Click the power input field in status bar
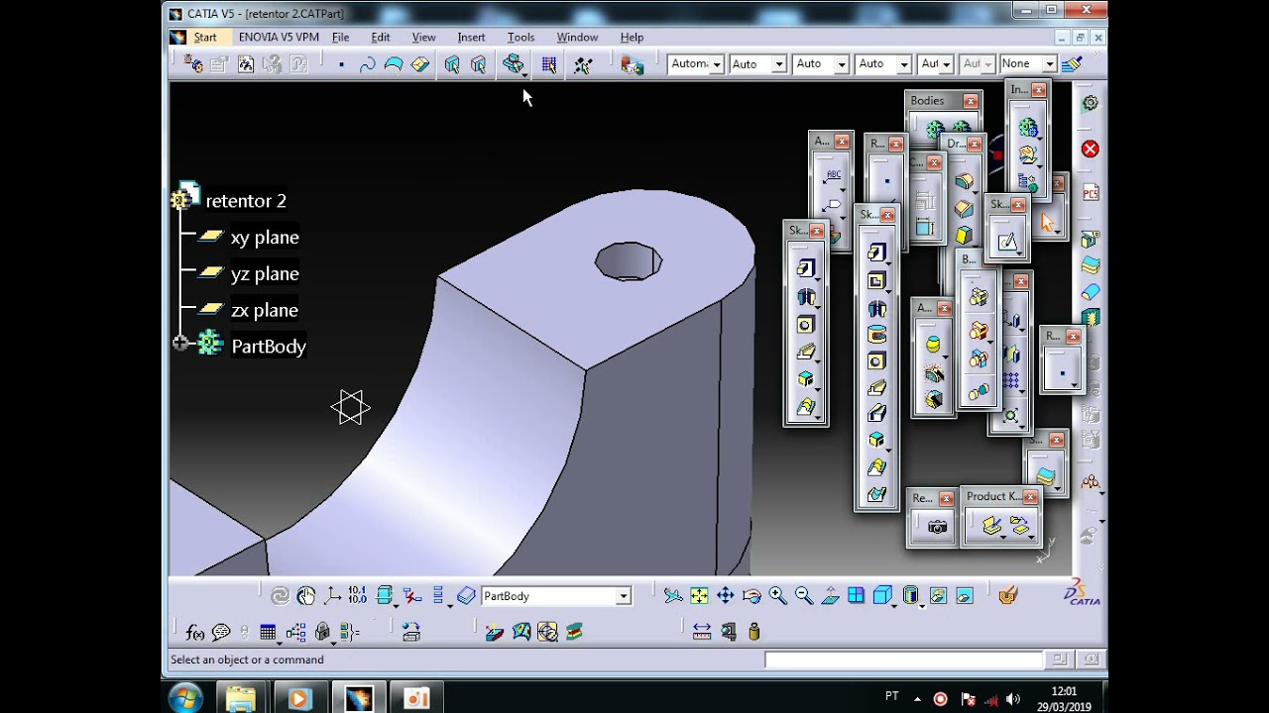The image size is (1269, 713). [x=904, y=660]
